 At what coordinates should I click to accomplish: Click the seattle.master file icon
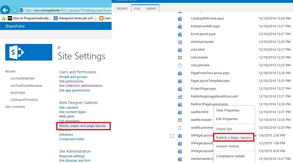pyautogui.click(x=180, y=120)
